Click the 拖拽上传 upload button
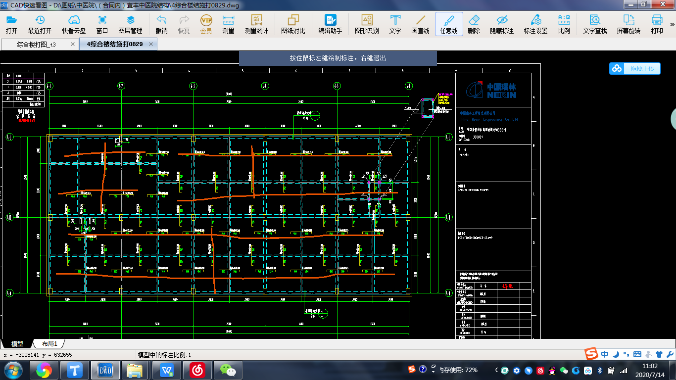The height and width of the screenshot is (380, 676). click(x=635, y=68)
